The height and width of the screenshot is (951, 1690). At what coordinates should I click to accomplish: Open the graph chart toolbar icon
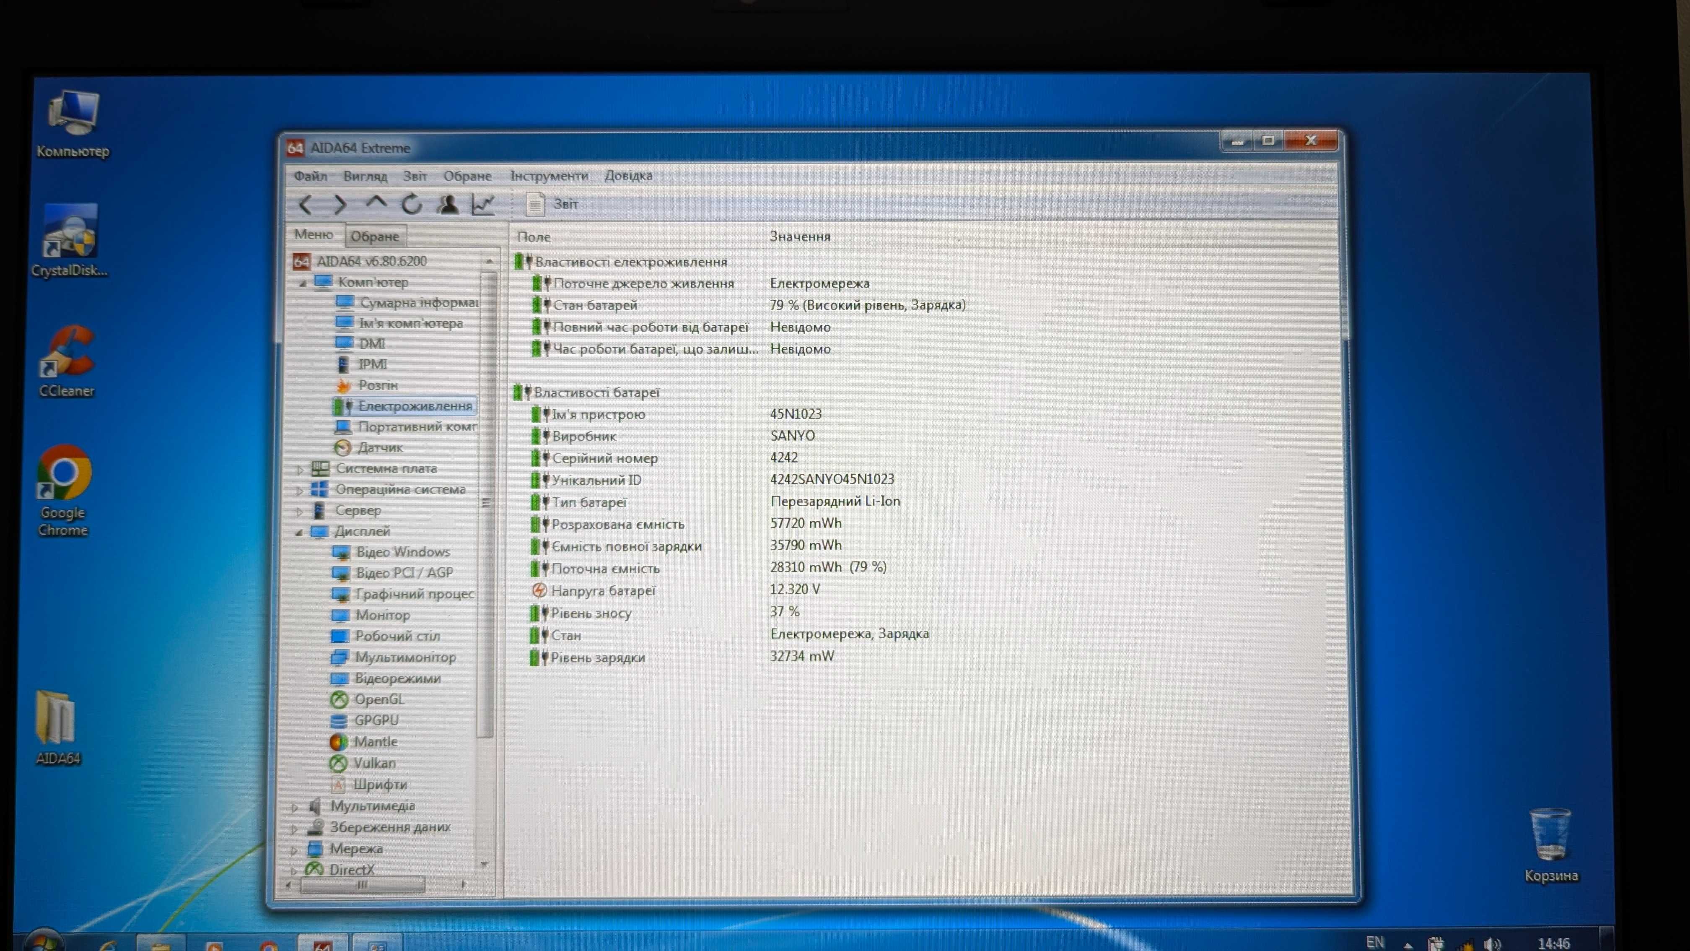click(x=484, y=204)
